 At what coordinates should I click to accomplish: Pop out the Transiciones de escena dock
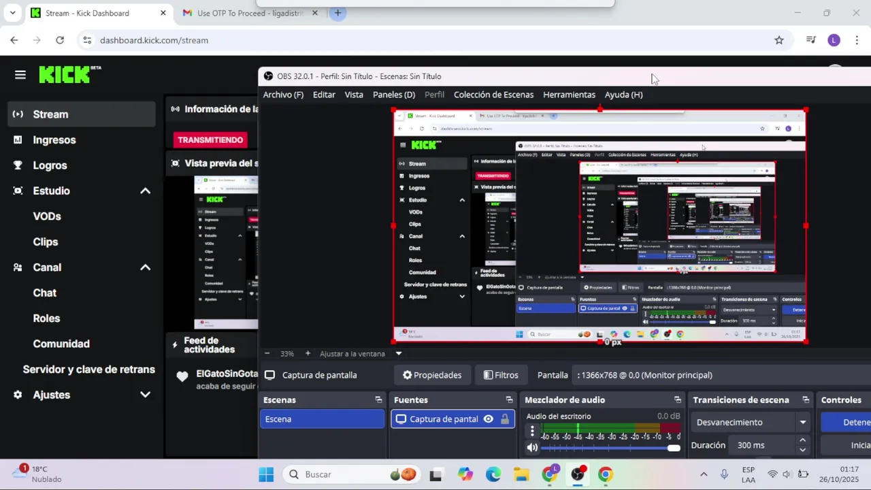pyautogui.click(x=806, y=400)
